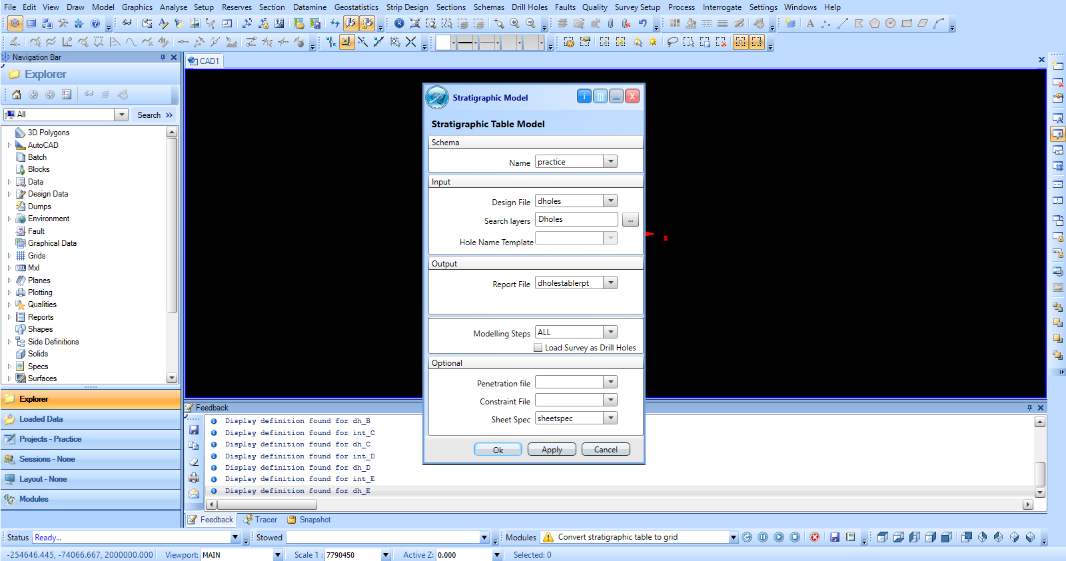This screenshot has height=561, width=1066.
Task: Open the Geostatistics menu
Action: pyautogui.click(x=356, y=7)
